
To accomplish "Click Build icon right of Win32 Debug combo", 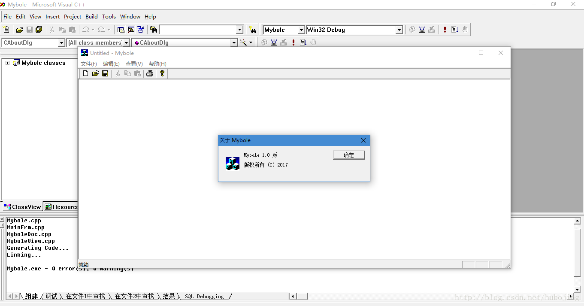I will [422, 30].
